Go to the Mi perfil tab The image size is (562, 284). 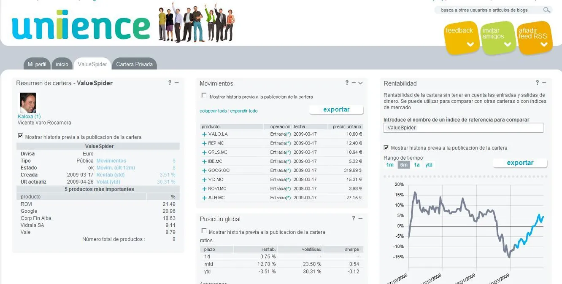tap(37, 64)
